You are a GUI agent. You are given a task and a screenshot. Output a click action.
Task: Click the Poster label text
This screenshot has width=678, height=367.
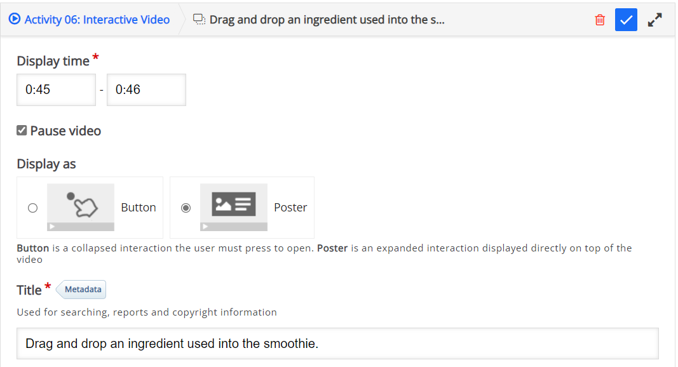[290, 208]
